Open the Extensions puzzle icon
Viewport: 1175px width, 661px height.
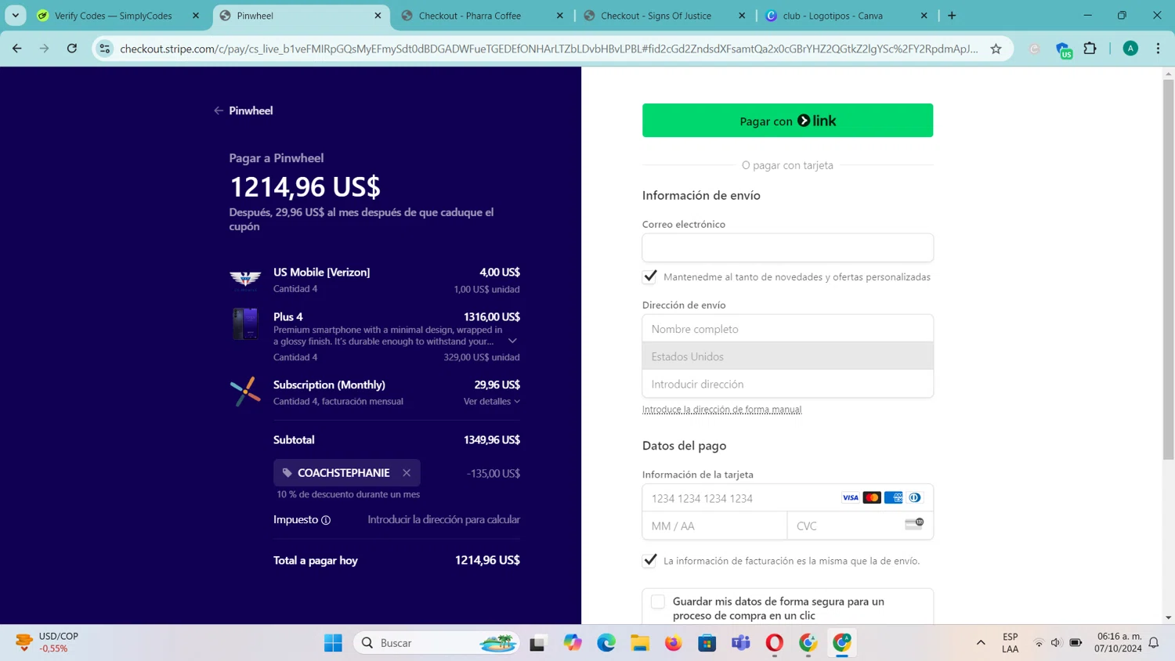[1090, 49]
